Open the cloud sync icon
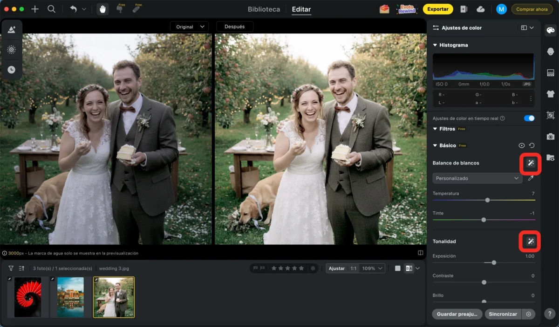The image size is (559, 327). coord(481,9)
